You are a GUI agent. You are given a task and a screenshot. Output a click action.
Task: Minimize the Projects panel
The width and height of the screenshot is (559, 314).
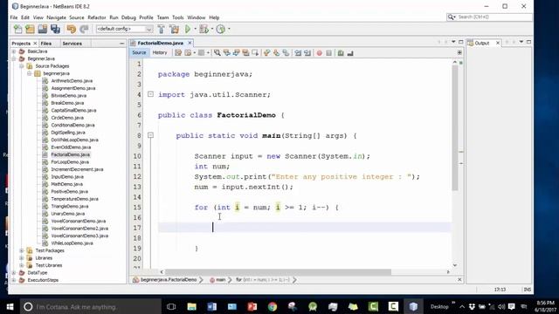[122, 44]
